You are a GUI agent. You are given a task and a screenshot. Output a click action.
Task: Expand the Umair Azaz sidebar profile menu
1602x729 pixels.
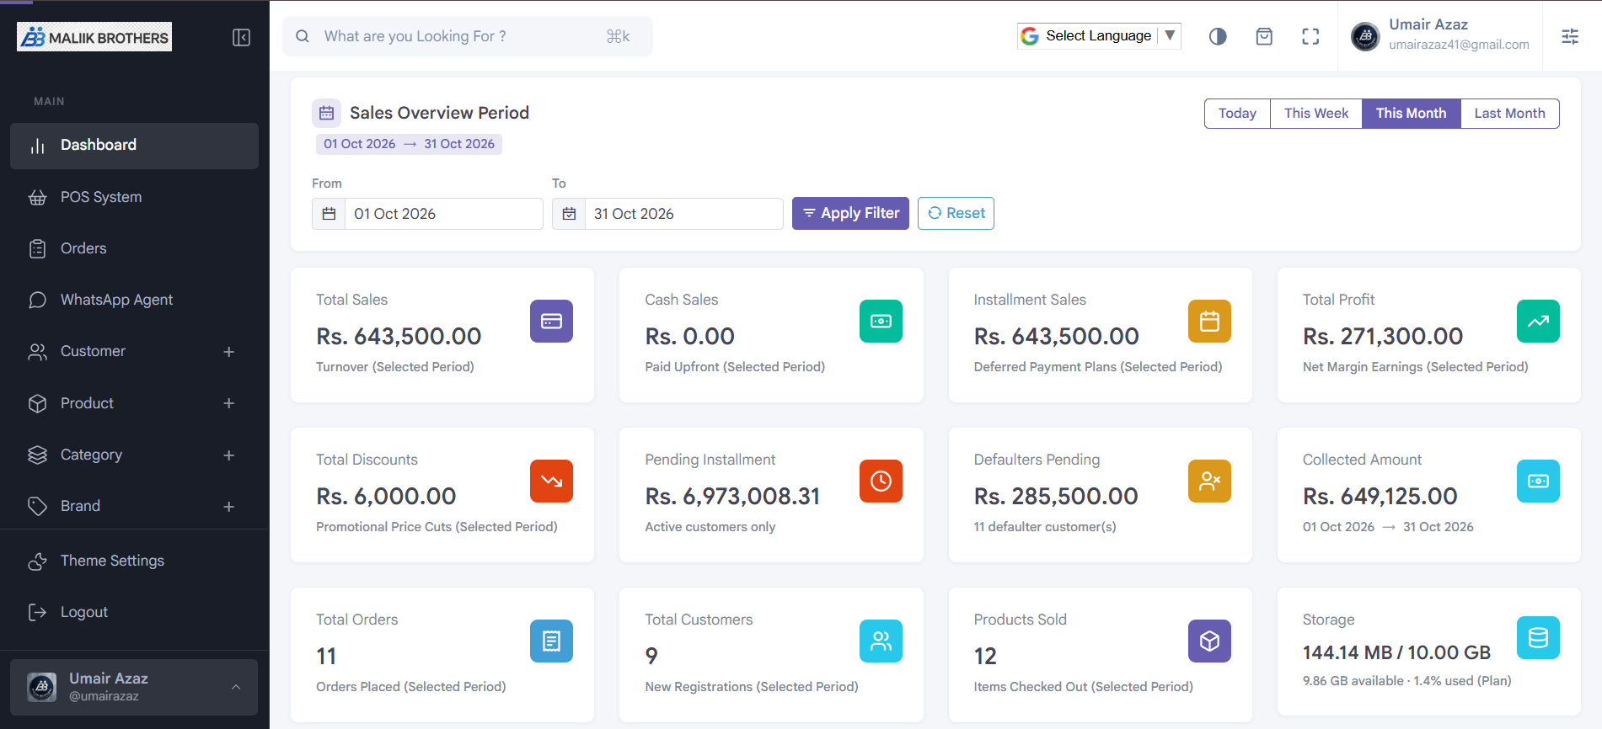pyautogui.click(x=134, y=687)
